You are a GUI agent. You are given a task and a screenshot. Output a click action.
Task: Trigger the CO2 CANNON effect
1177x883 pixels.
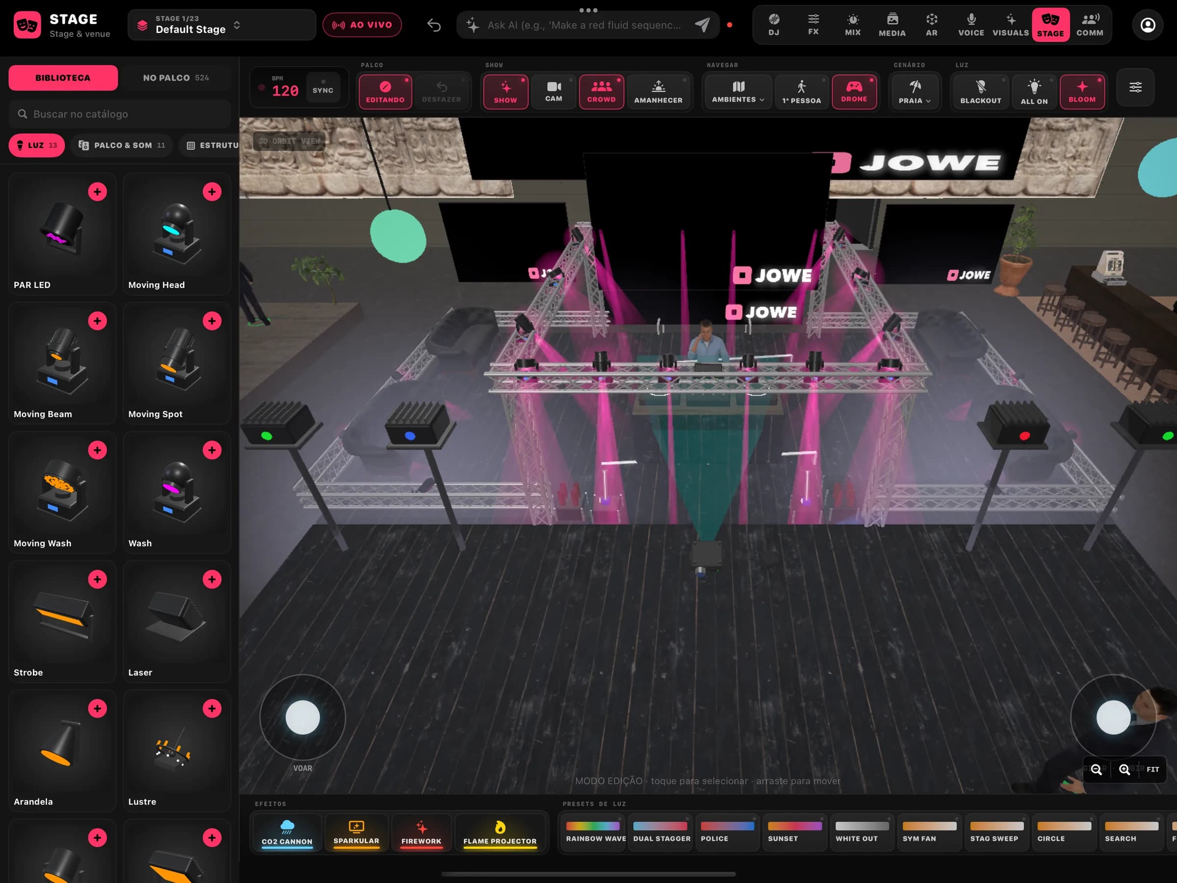[x=287, y=833]
